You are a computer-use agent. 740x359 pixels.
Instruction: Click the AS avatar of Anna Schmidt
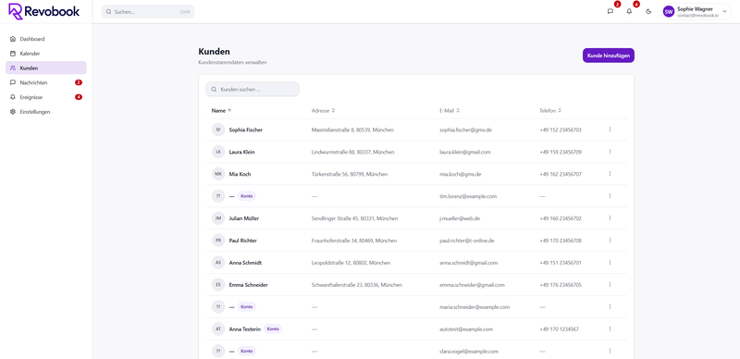coord(218,263)
